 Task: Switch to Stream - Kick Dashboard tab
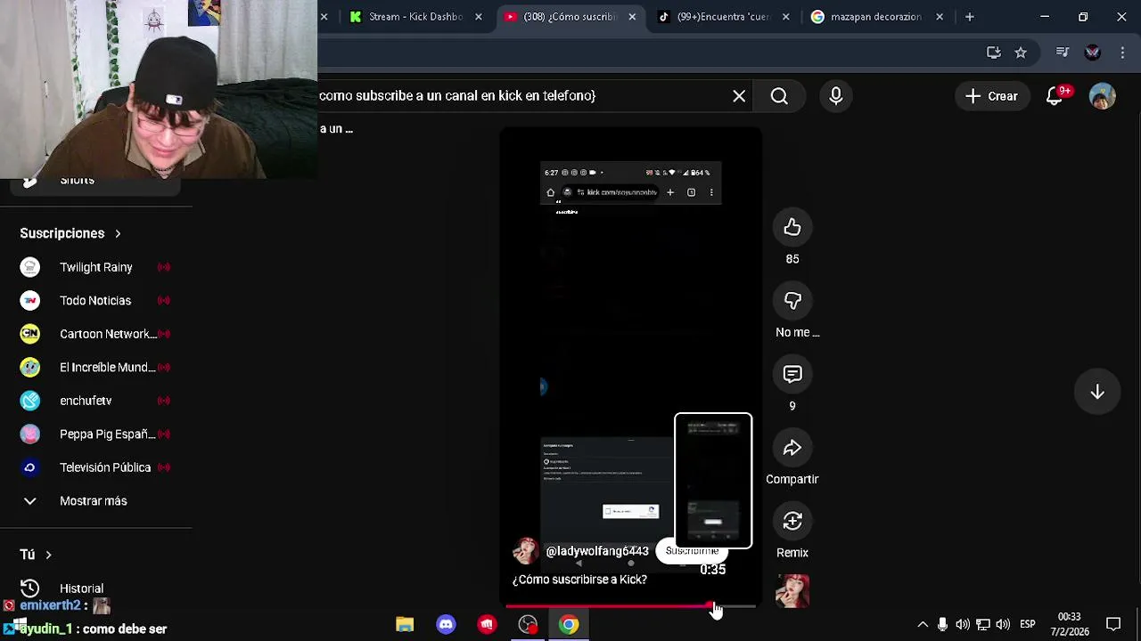click(415, 17)
